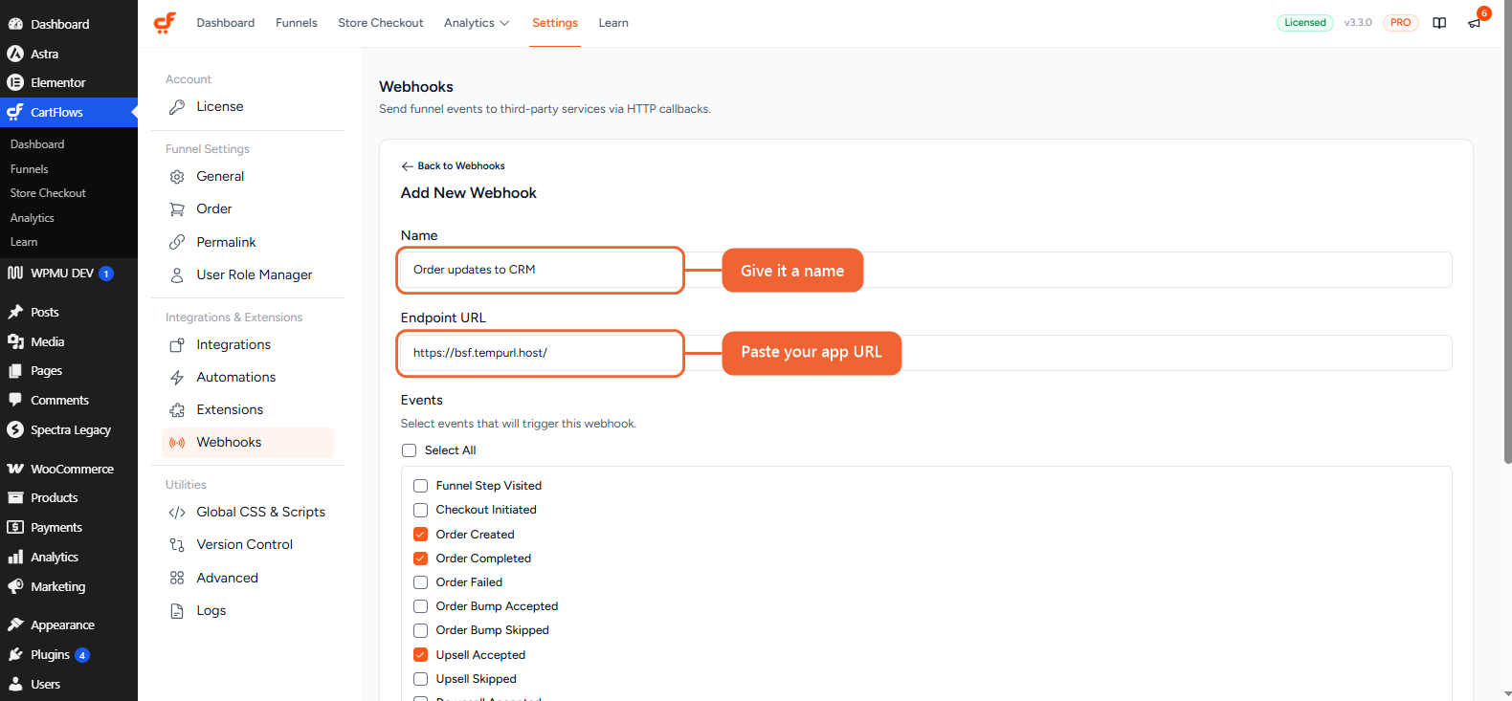Open the Store Checkout top tab

coord(381,23)
